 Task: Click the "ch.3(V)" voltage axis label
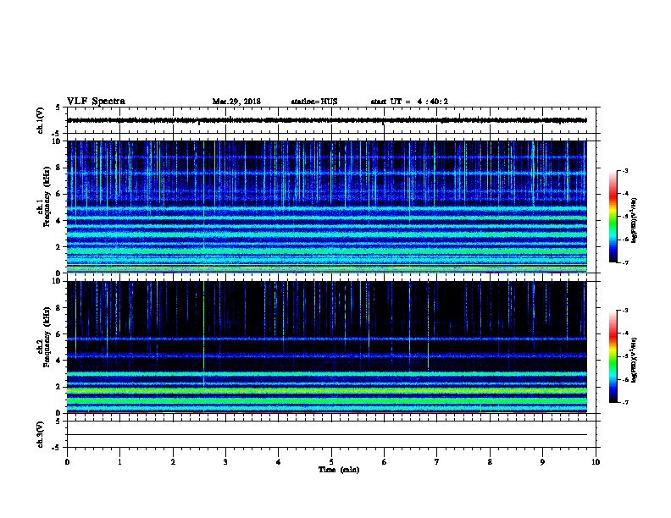coord(40,434)
